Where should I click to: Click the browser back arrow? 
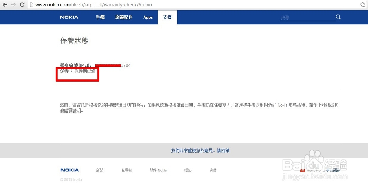coord(5,4)
